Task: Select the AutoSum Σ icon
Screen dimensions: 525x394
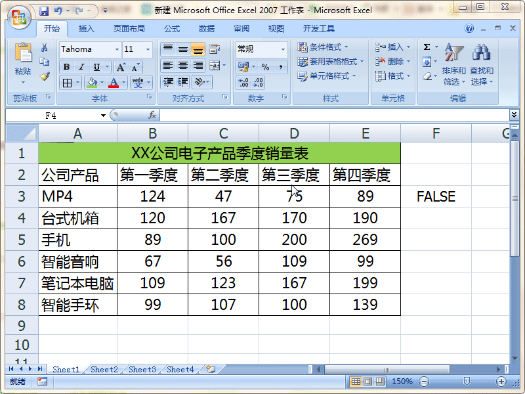Action: 428,47
